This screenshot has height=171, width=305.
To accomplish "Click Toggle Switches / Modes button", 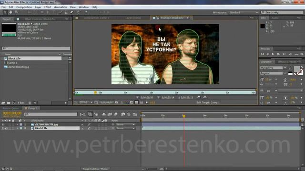I will coord(95,169).
